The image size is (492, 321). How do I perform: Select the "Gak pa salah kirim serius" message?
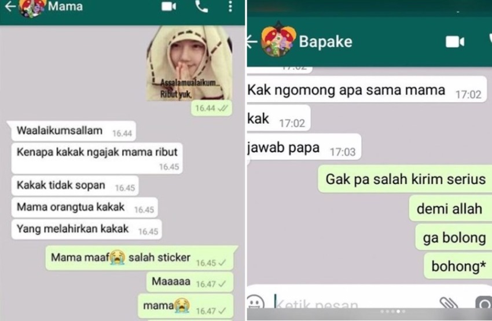pyautogui.click(x=405, y=179)
